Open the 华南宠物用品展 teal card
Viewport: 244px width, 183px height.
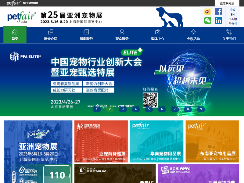156,141
